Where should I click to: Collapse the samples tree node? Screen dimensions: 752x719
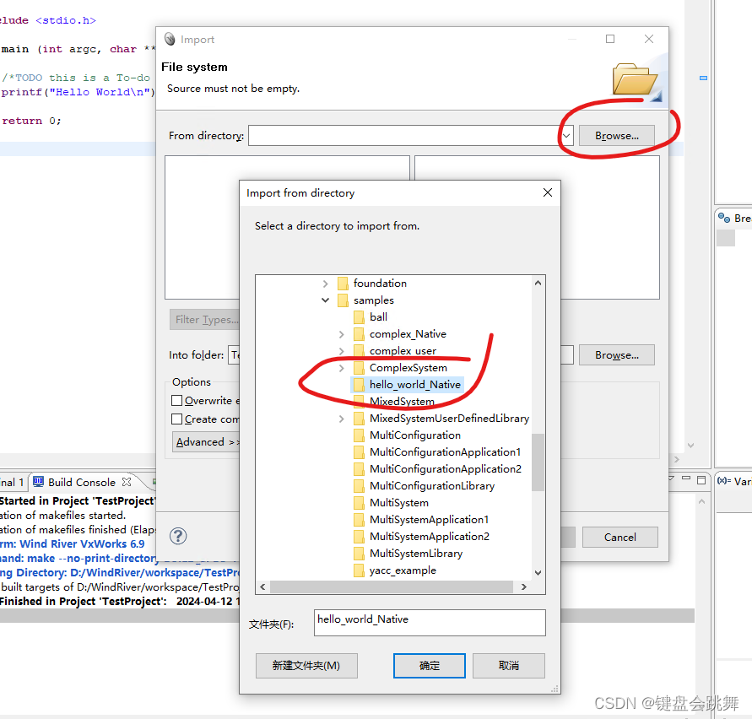[326, 300]
